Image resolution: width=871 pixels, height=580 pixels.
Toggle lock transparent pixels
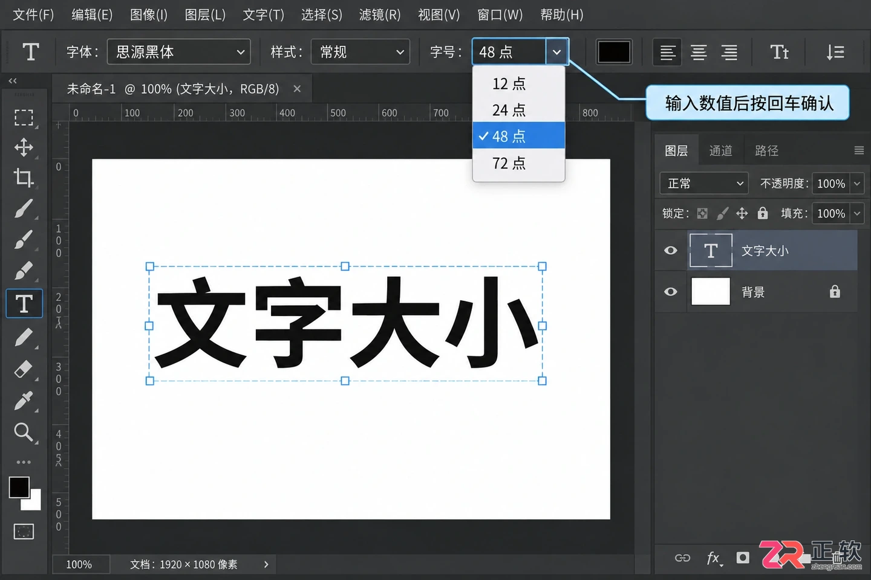(x=702, y=213)
